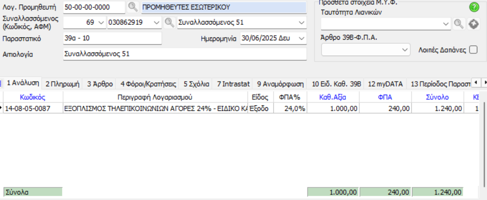
Task: Open 4 Φόροι/Κρατήσεις tab
Action: [x=148, y=84]
